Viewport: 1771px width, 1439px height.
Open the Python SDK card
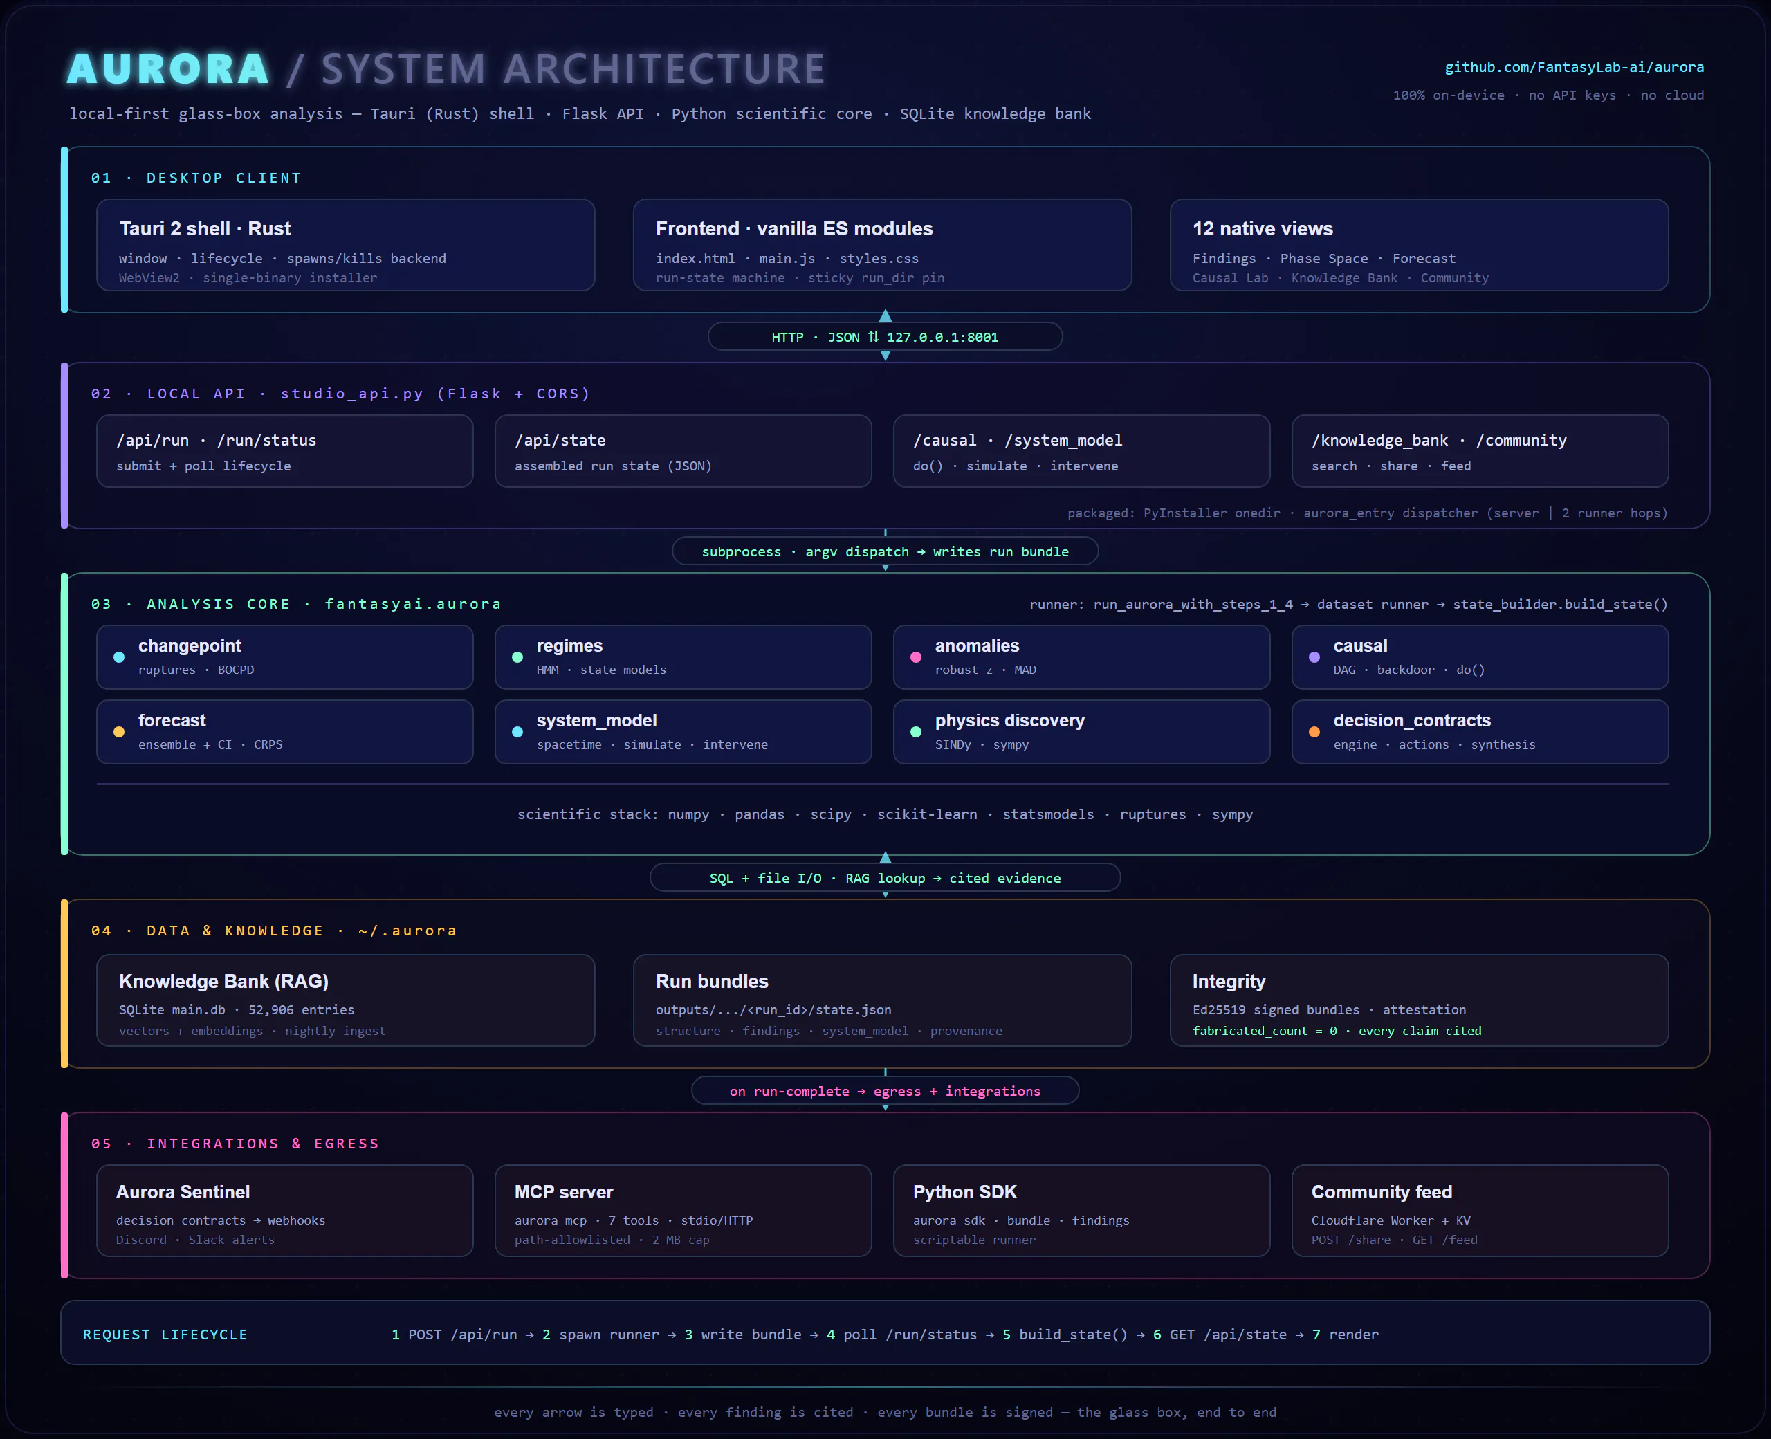point(1081,1211)
